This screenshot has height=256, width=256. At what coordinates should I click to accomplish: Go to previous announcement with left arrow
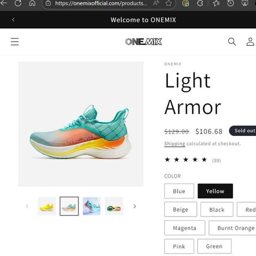point(13,20)
